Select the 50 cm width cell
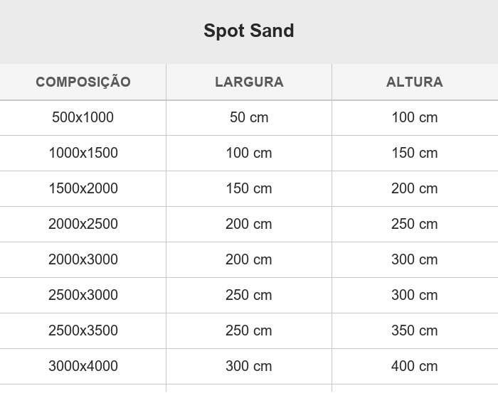The width and height of the screenshot is (498, 398). (249, 118)
